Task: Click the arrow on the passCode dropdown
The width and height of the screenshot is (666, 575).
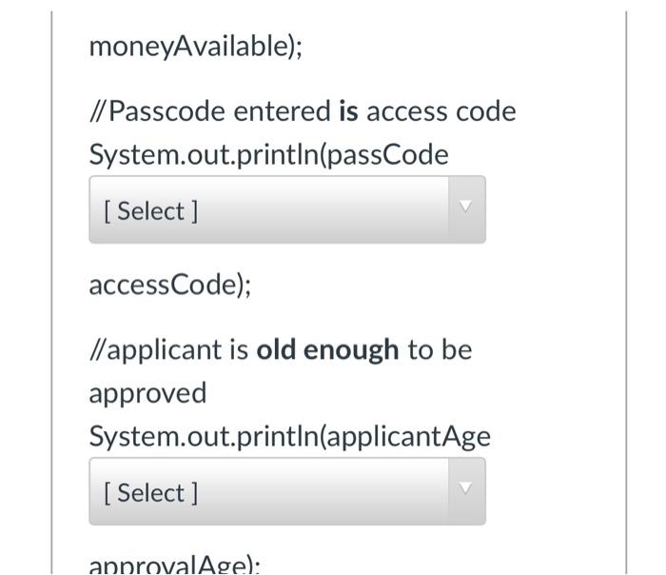Action: [x=466, y=207]
